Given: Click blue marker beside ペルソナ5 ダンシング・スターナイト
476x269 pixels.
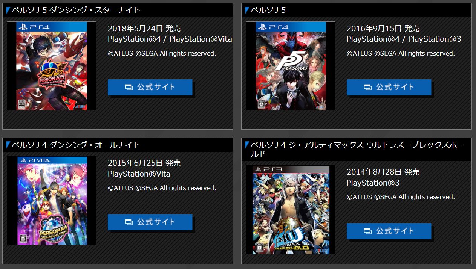Looking at the screenshot, I should click(x=8, y=10).
